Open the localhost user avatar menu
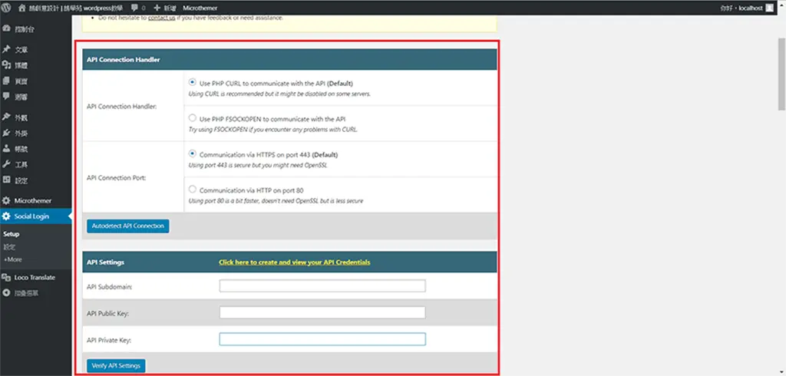The width and height of the screenshot is (786, 376). [x=769, y=8]
